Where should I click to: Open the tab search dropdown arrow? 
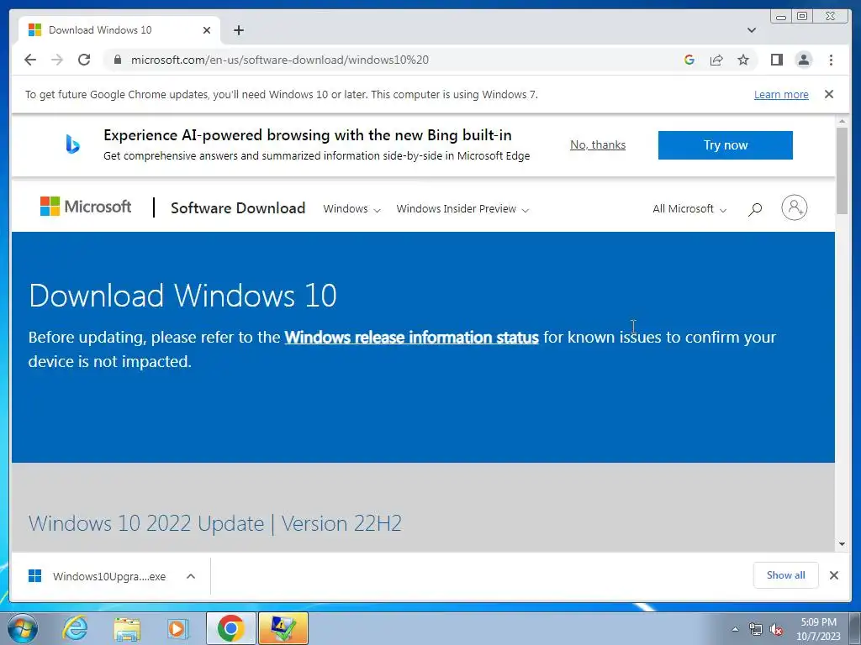[752, 30]
